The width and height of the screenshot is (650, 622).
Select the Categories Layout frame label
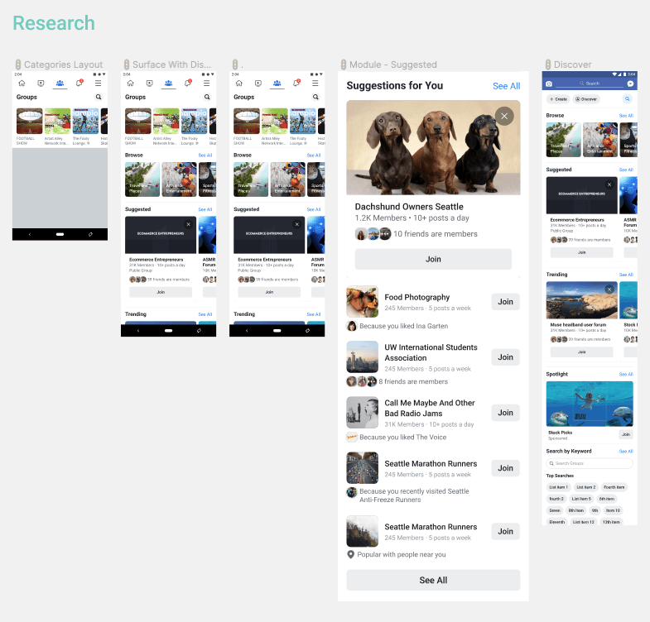tap(64, 65)
